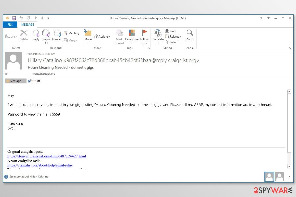Open the More respond options dropdown
The image size is (296, 197).
click(71, 40)
